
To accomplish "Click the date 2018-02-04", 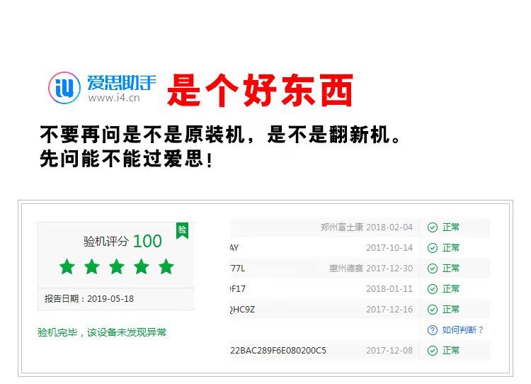I will pyautogui.click(x=389, y=227).
